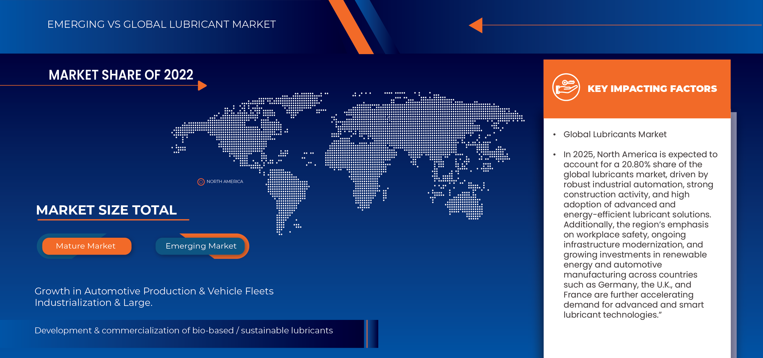Toggle the Mature Market option
Viewport: 763px width, 358px height.
(x=86, y=246)
